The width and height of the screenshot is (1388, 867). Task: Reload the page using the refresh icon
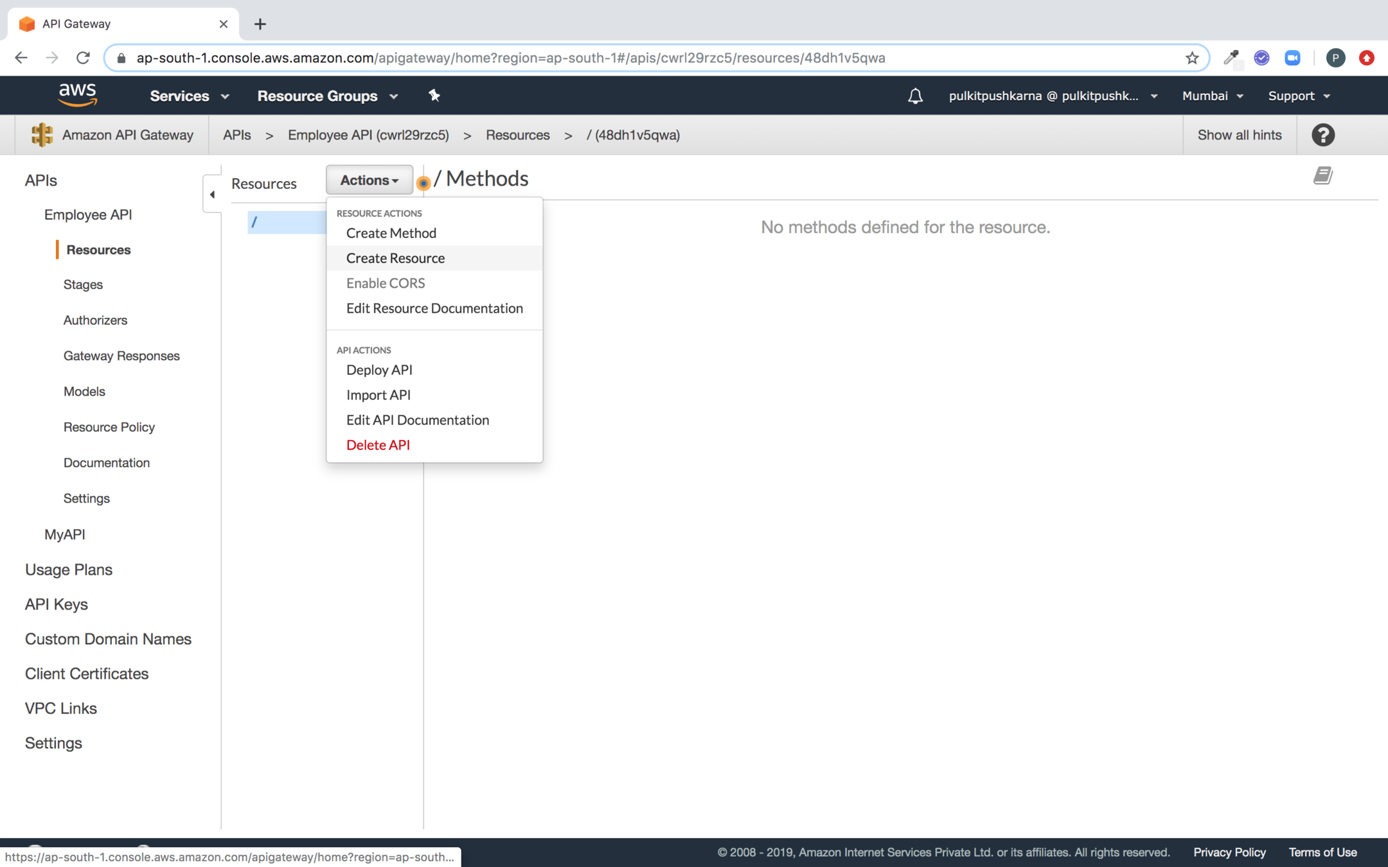(x=83, y=58)
